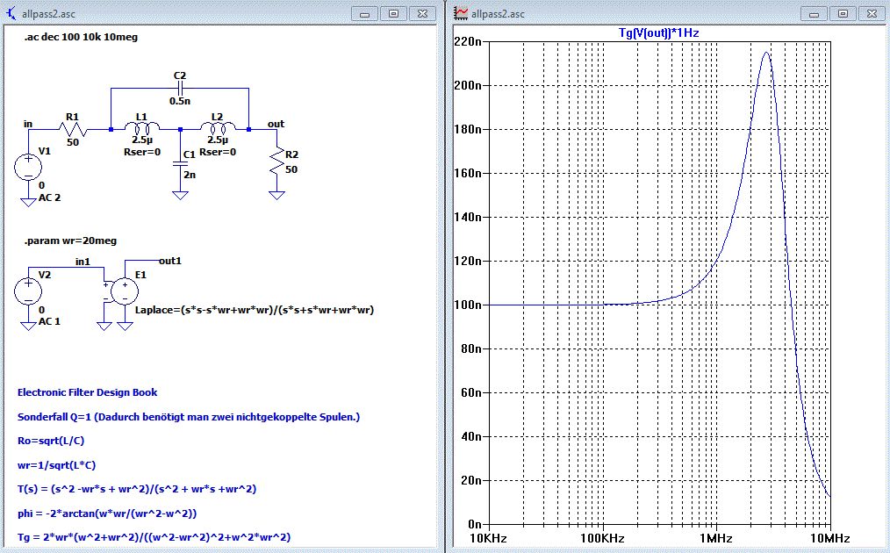890x553 pixels.
Task: Click the waveform window's title bar icon
Action: tap(462, 13)
